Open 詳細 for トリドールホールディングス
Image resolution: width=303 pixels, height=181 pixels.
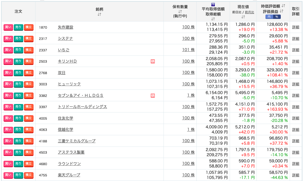point(296,107)
